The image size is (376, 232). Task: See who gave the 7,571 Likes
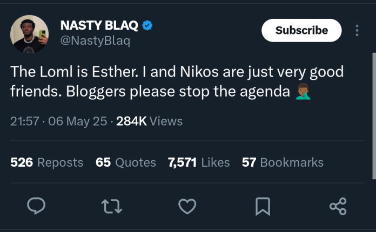(199, 162)
